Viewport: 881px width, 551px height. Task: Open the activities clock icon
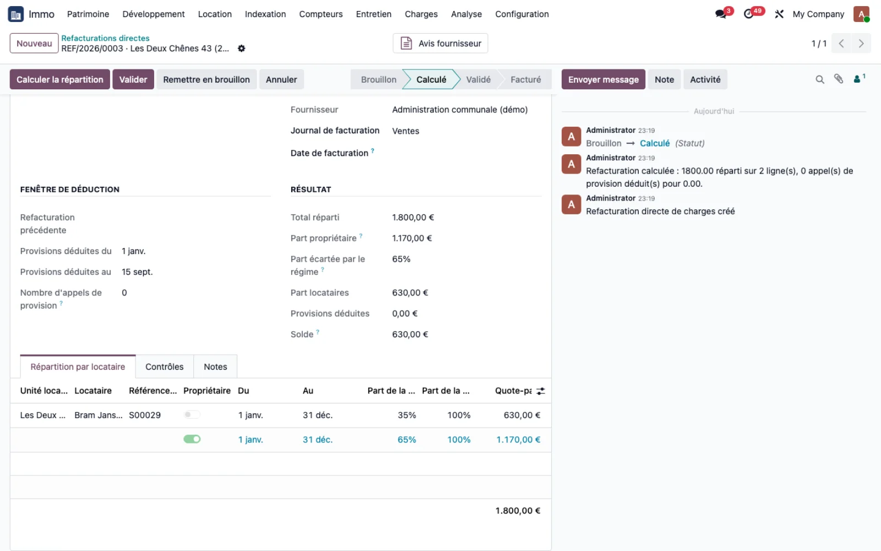[748, 14]
